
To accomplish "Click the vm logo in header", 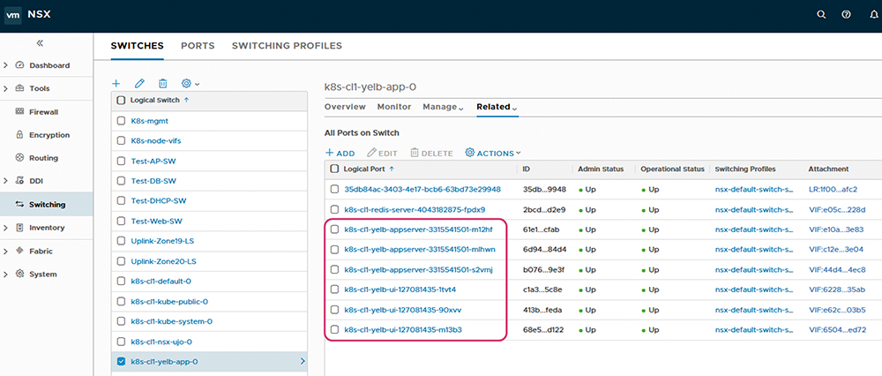I will coord(12,15).
